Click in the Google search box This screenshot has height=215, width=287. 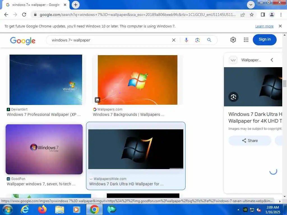(x=110, y=40)
